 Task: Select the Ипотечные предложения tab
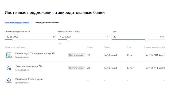pos(17,22)
